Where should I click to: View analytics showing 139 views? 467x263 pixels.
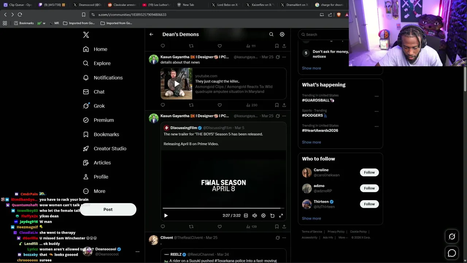pyautogui.click(x=252, y=226)
